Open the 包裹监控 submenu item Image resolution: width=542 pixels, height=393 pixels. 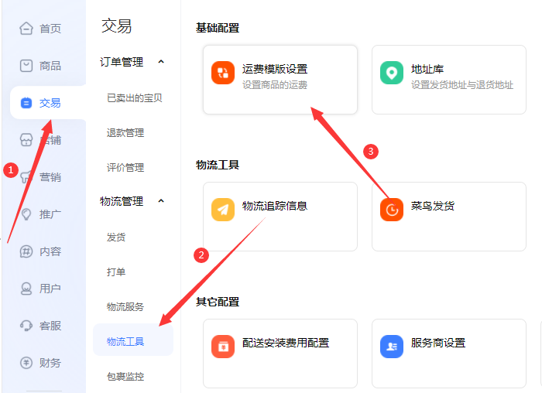pos(125,377)
